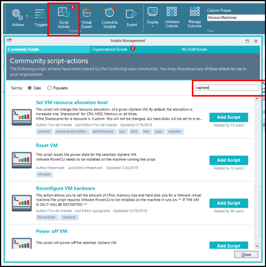The width and height of the screenshot is (266, 267).
Task: Click the Close button of Scripts Management
Action: click(246, 254)
